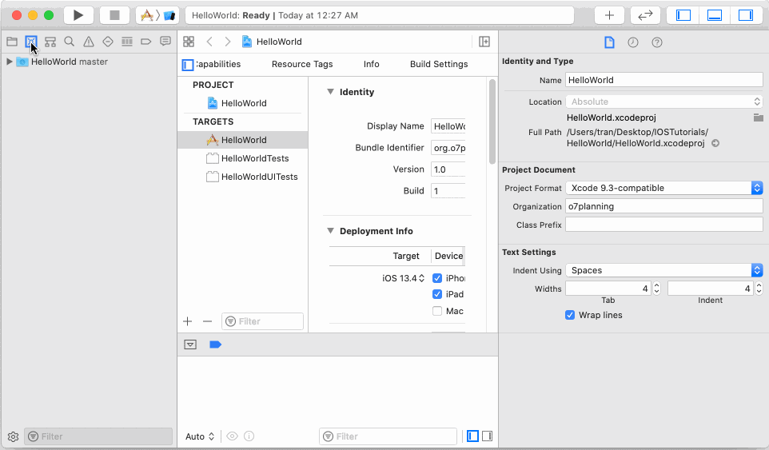Open the Test navigator diamond icon
Screen dimensions: 769x450
click(x=108, y=42)
